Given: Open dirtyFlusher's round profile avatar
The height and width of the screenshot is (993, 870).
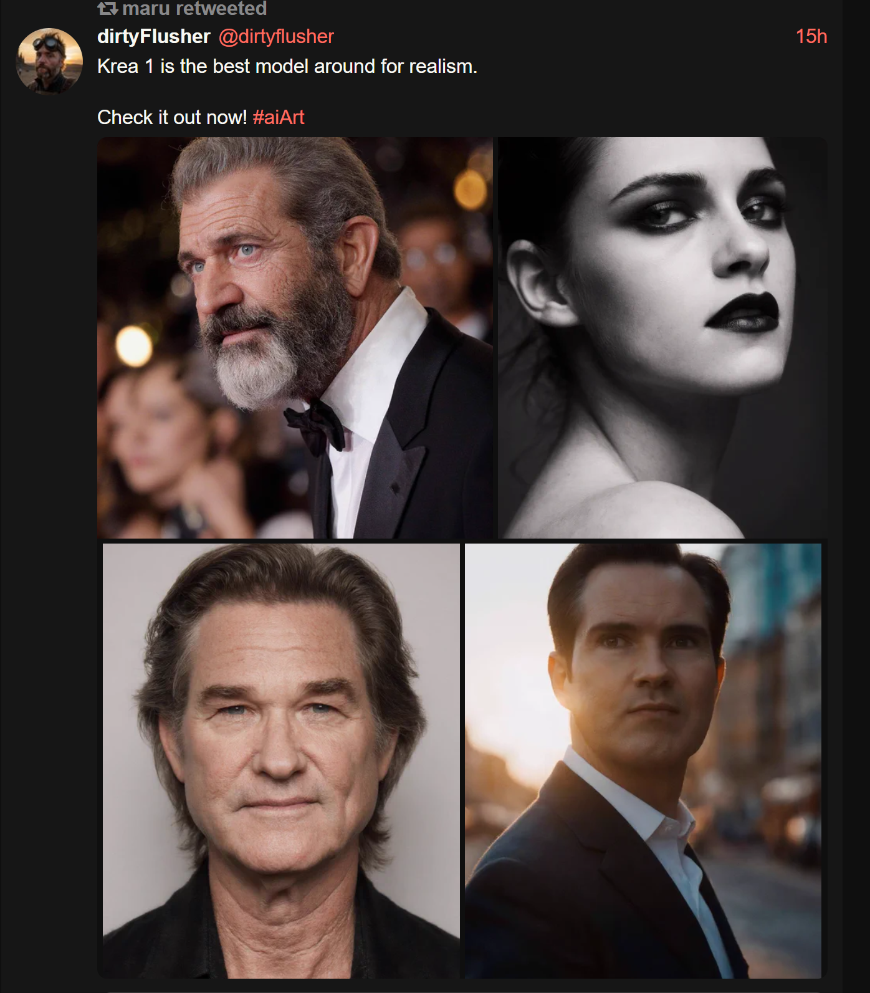Looking at the screenshot, I should pyautogui.click(x=49, y=62).
